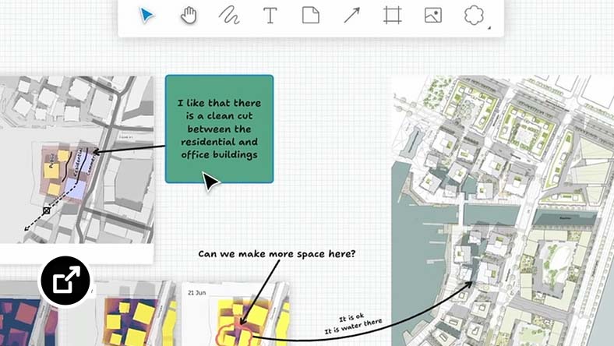Image resolution: width=614 pixels, height=346 pixels.
Task: Select the green sticky note
Action: (x=219, y=129)
